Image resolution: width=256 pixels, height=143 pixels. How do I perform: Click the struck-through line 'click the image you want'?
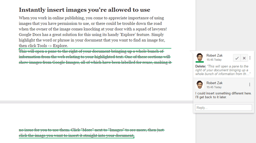point(76,135)
